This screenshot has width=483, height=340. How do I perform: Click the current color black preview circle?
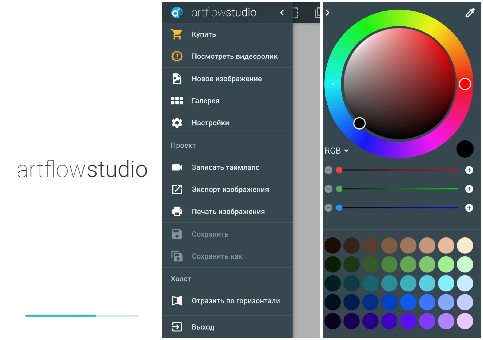click(465, 149)
